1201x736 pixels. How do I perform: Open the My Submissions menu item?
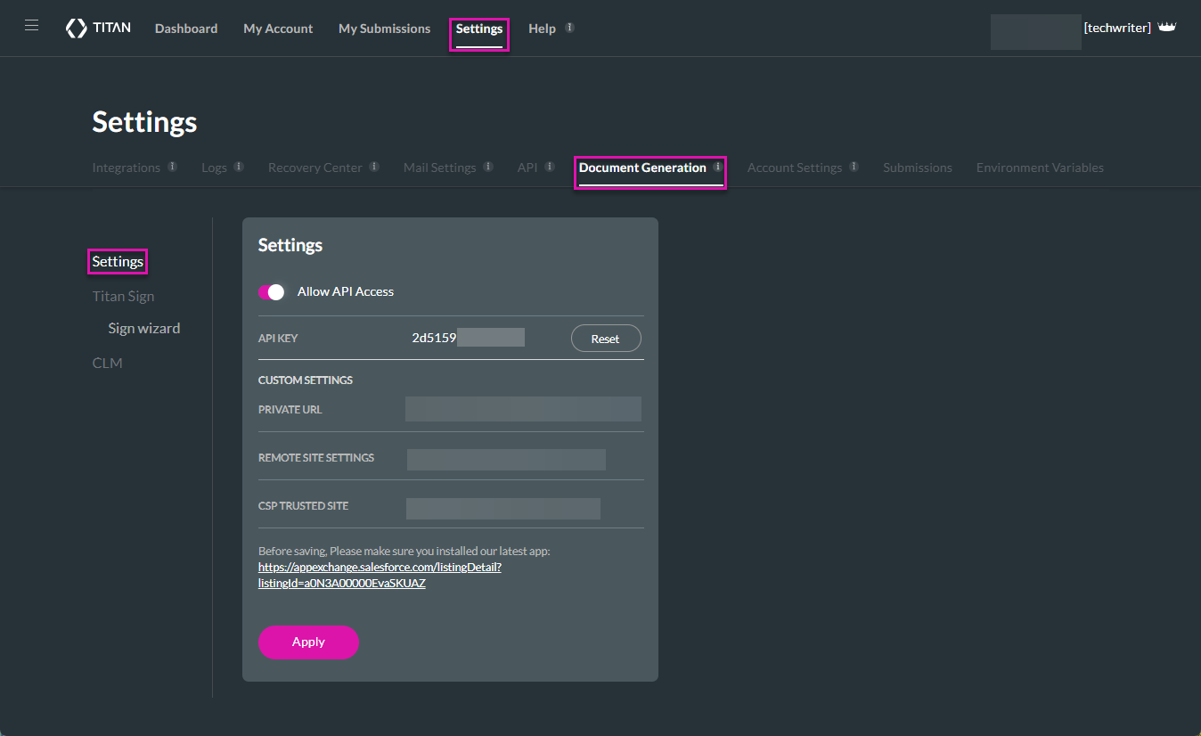coord(383,28)
